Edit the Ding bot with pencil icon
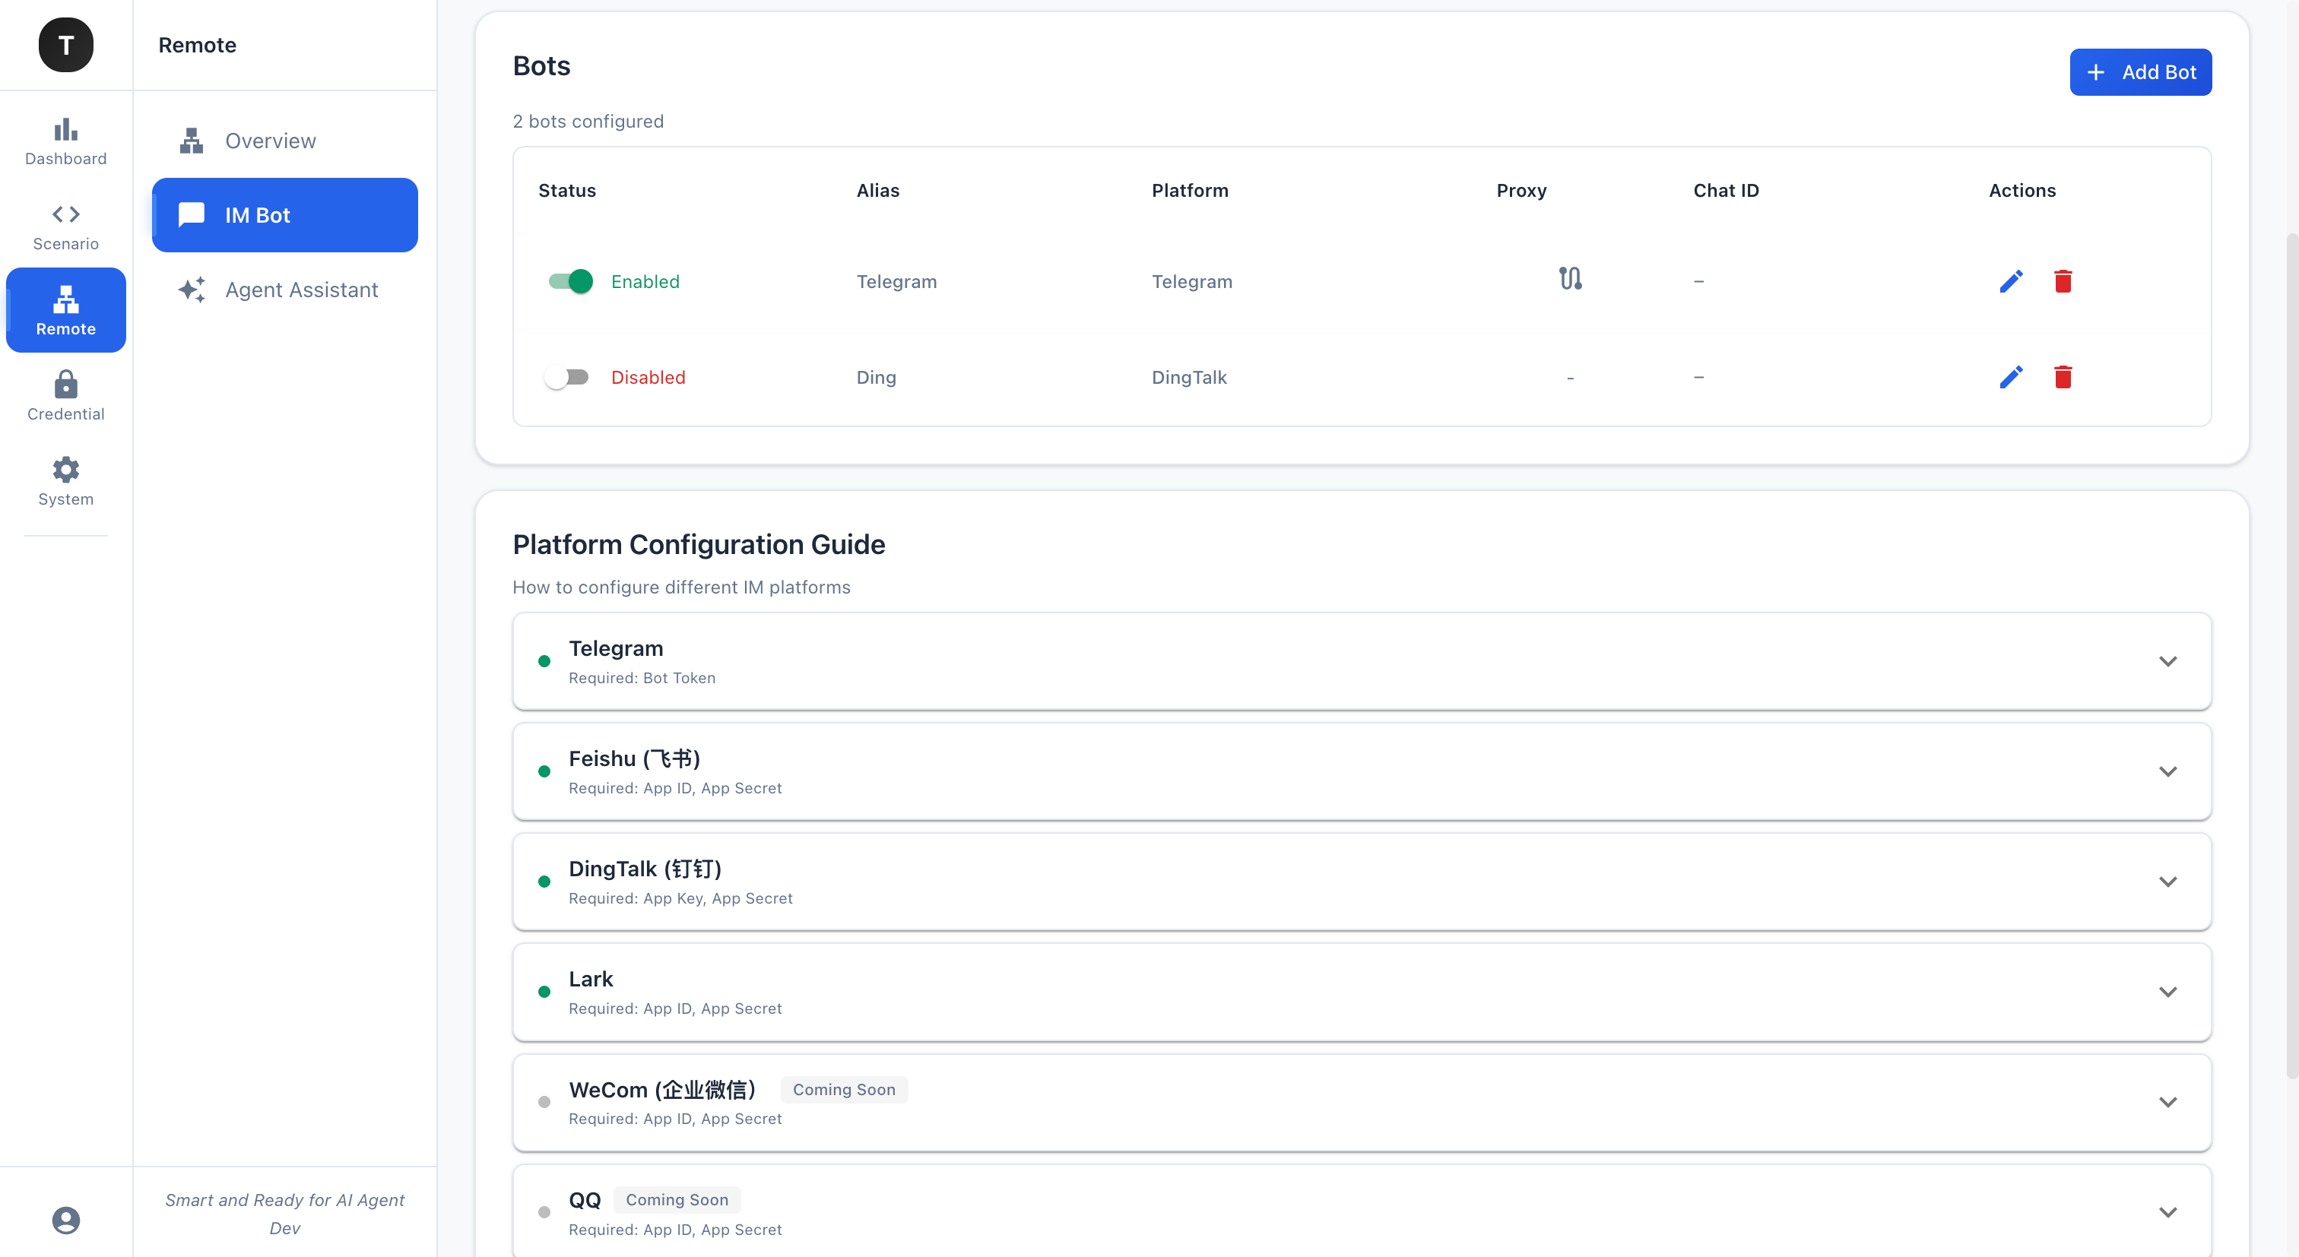The image size is (2299, 1257). 2011,378
